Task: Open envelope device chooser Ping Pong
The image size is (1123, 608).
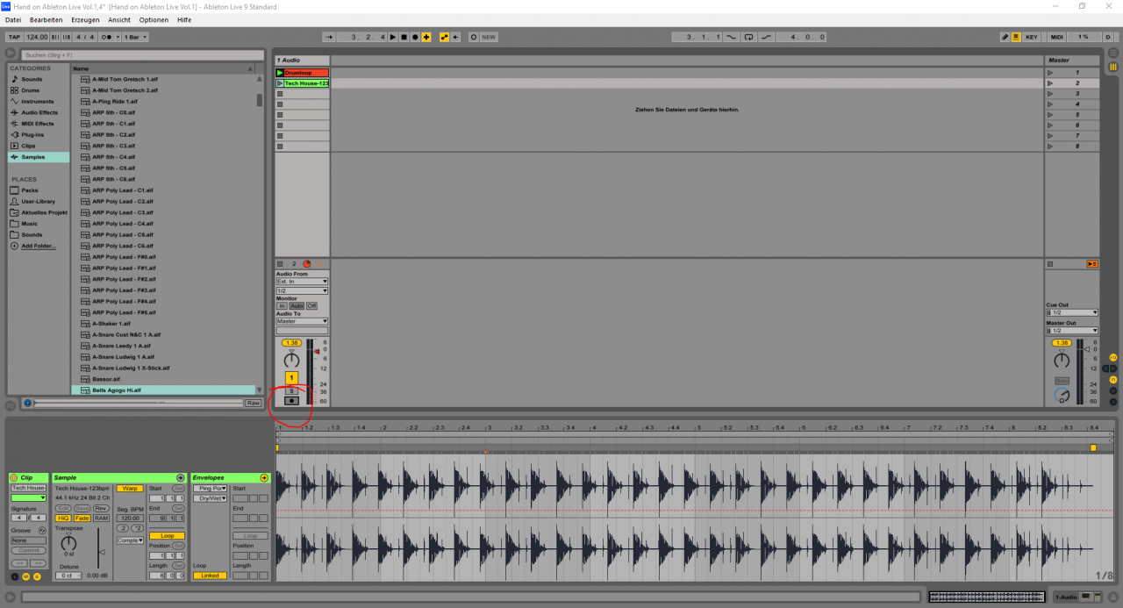Action: tap(210, 488)
